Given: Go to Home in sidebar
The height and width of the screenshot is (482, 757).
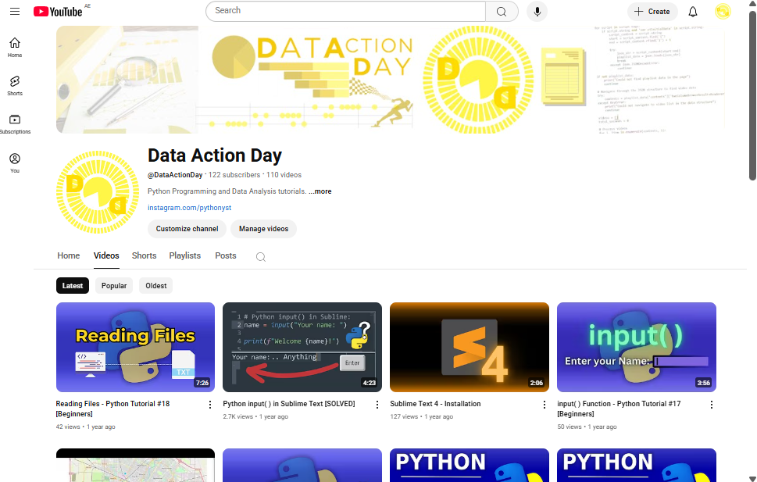Looking at the screenshot, I should click(15, 48).
